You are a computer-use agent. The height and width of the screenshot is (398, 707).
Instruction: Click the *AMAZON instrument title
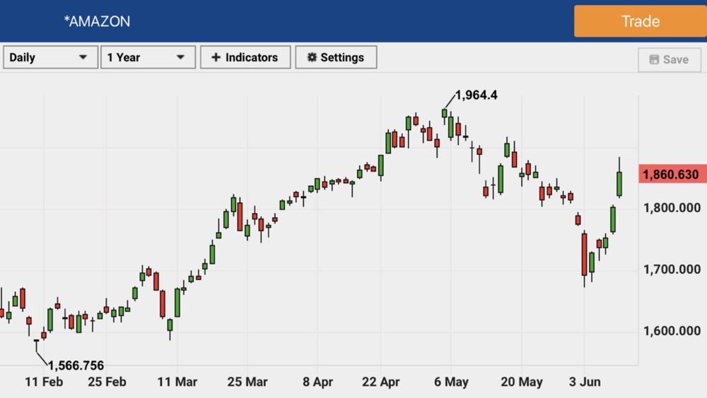97,21
